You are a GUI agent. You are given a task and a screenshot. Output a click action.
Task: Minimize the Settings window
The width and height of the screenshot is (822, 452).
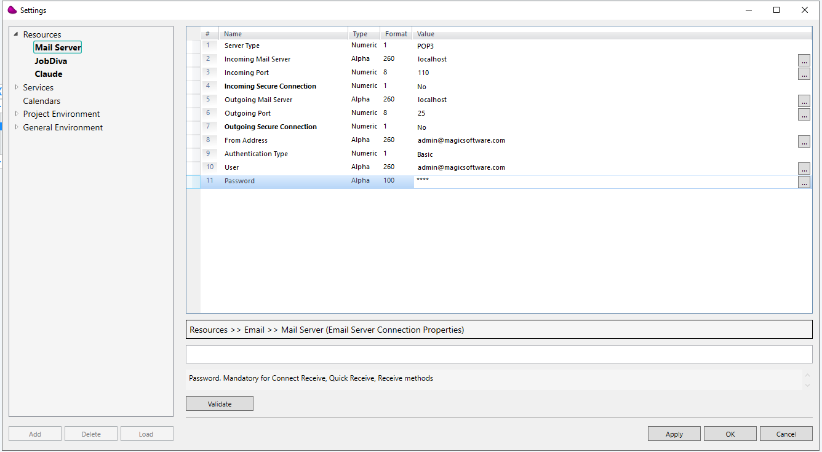(x=749, y=10)
